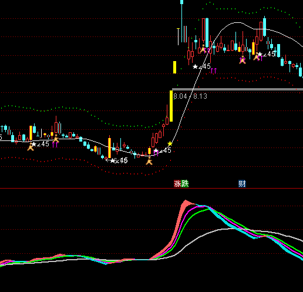The width and height of the screenshot is (303, 292).
Task: Select the 8.04 / 8.13 price gap label
Action: tap(190, 96)
